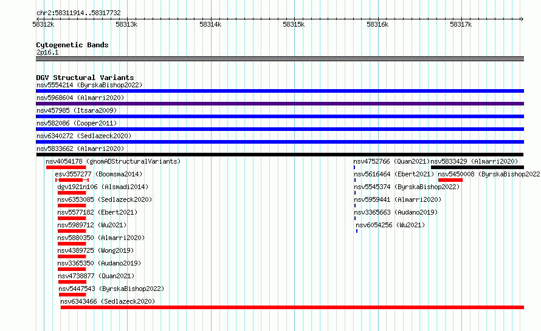Open nsv5959441 (Almarri2020) label
The image size is (541, 331).
pyautogui.click(x=398, y=199)
